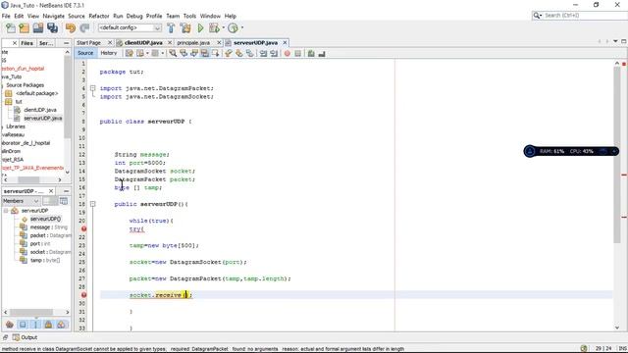Click the Clean and Build icon

185,28
